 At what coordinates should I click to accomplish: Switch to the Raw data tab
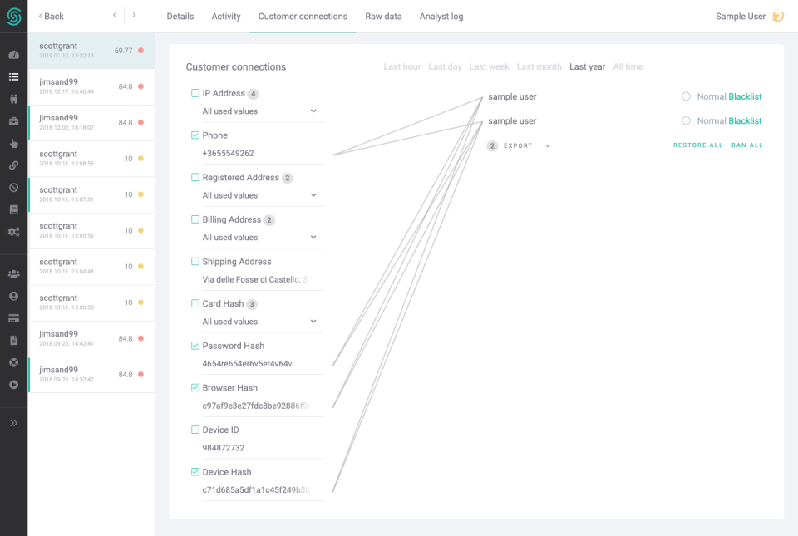pyautogui.click(x=383, y=17)
